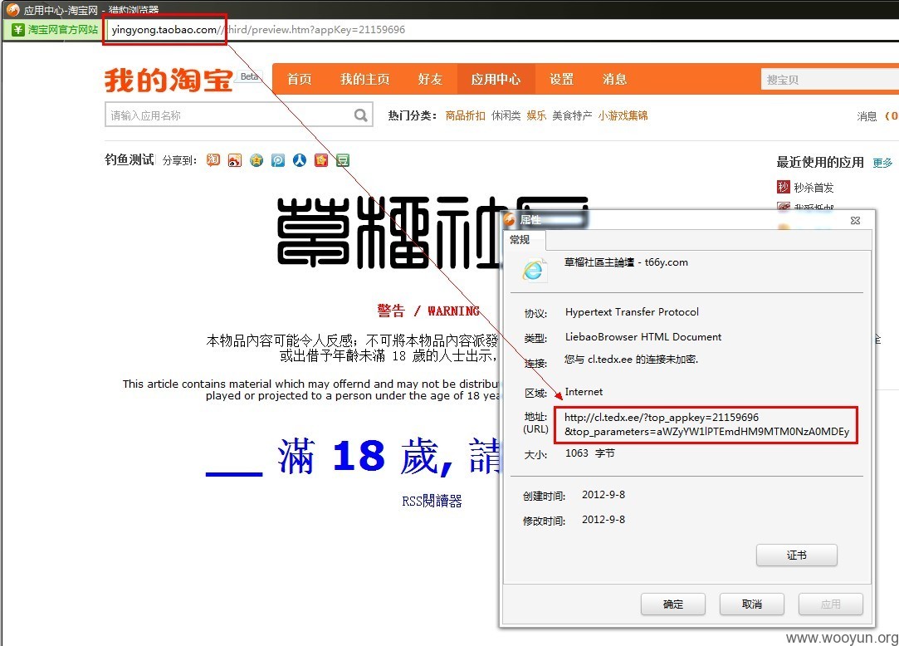Viewport: 899px width, 646px height.
Task: Close the 属性 properties dialog
Action: click(856, 220)
